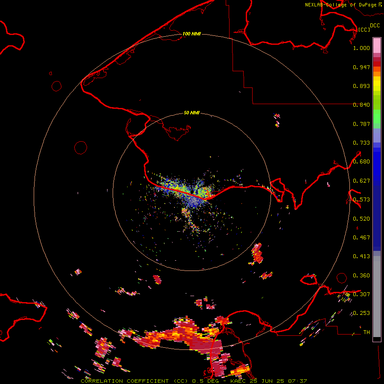The width and height of the screenshot is (384, 384).
Task: Click the 07:37 timestamp in the caption
Action: pyautogui.click(x=297, y=381)
